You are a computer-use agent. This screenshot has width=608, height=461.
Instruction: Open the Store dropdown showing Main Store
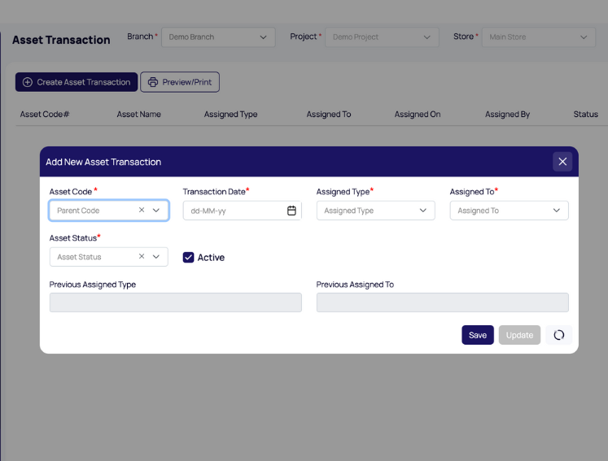(538, 37)
